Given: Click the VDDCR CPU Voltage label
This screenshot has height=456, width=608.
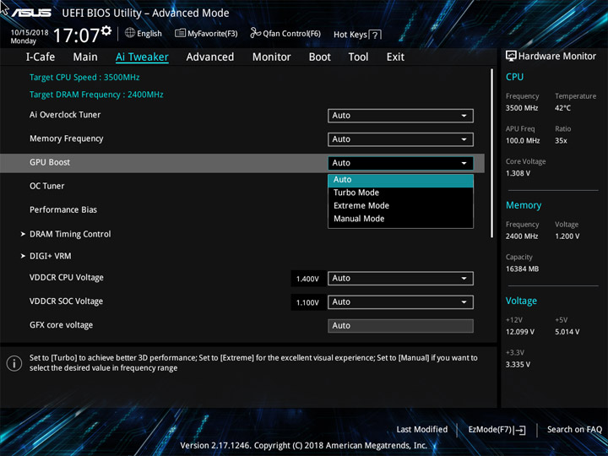Looking at the screenshot, I should tap(67, 278).
